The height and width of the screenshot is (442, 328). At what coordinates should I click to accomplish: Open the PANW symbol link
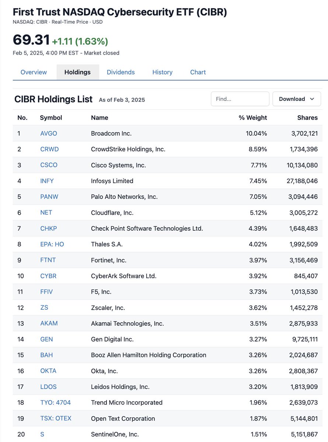point(49,197)
